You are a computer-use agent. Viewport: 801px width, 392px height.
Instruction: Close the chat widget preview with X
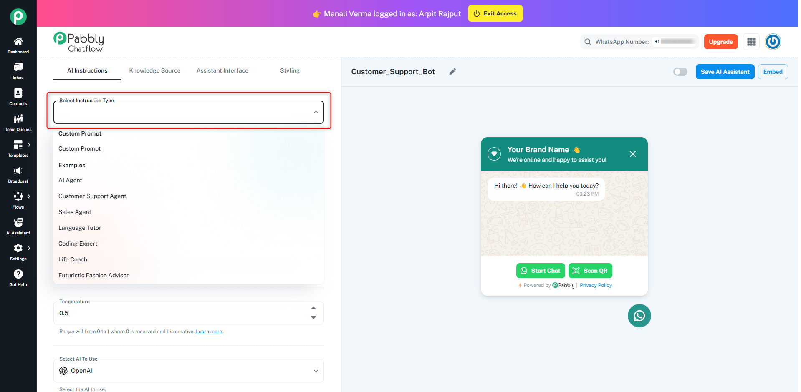pyautogui.click(x=632, y=154)
